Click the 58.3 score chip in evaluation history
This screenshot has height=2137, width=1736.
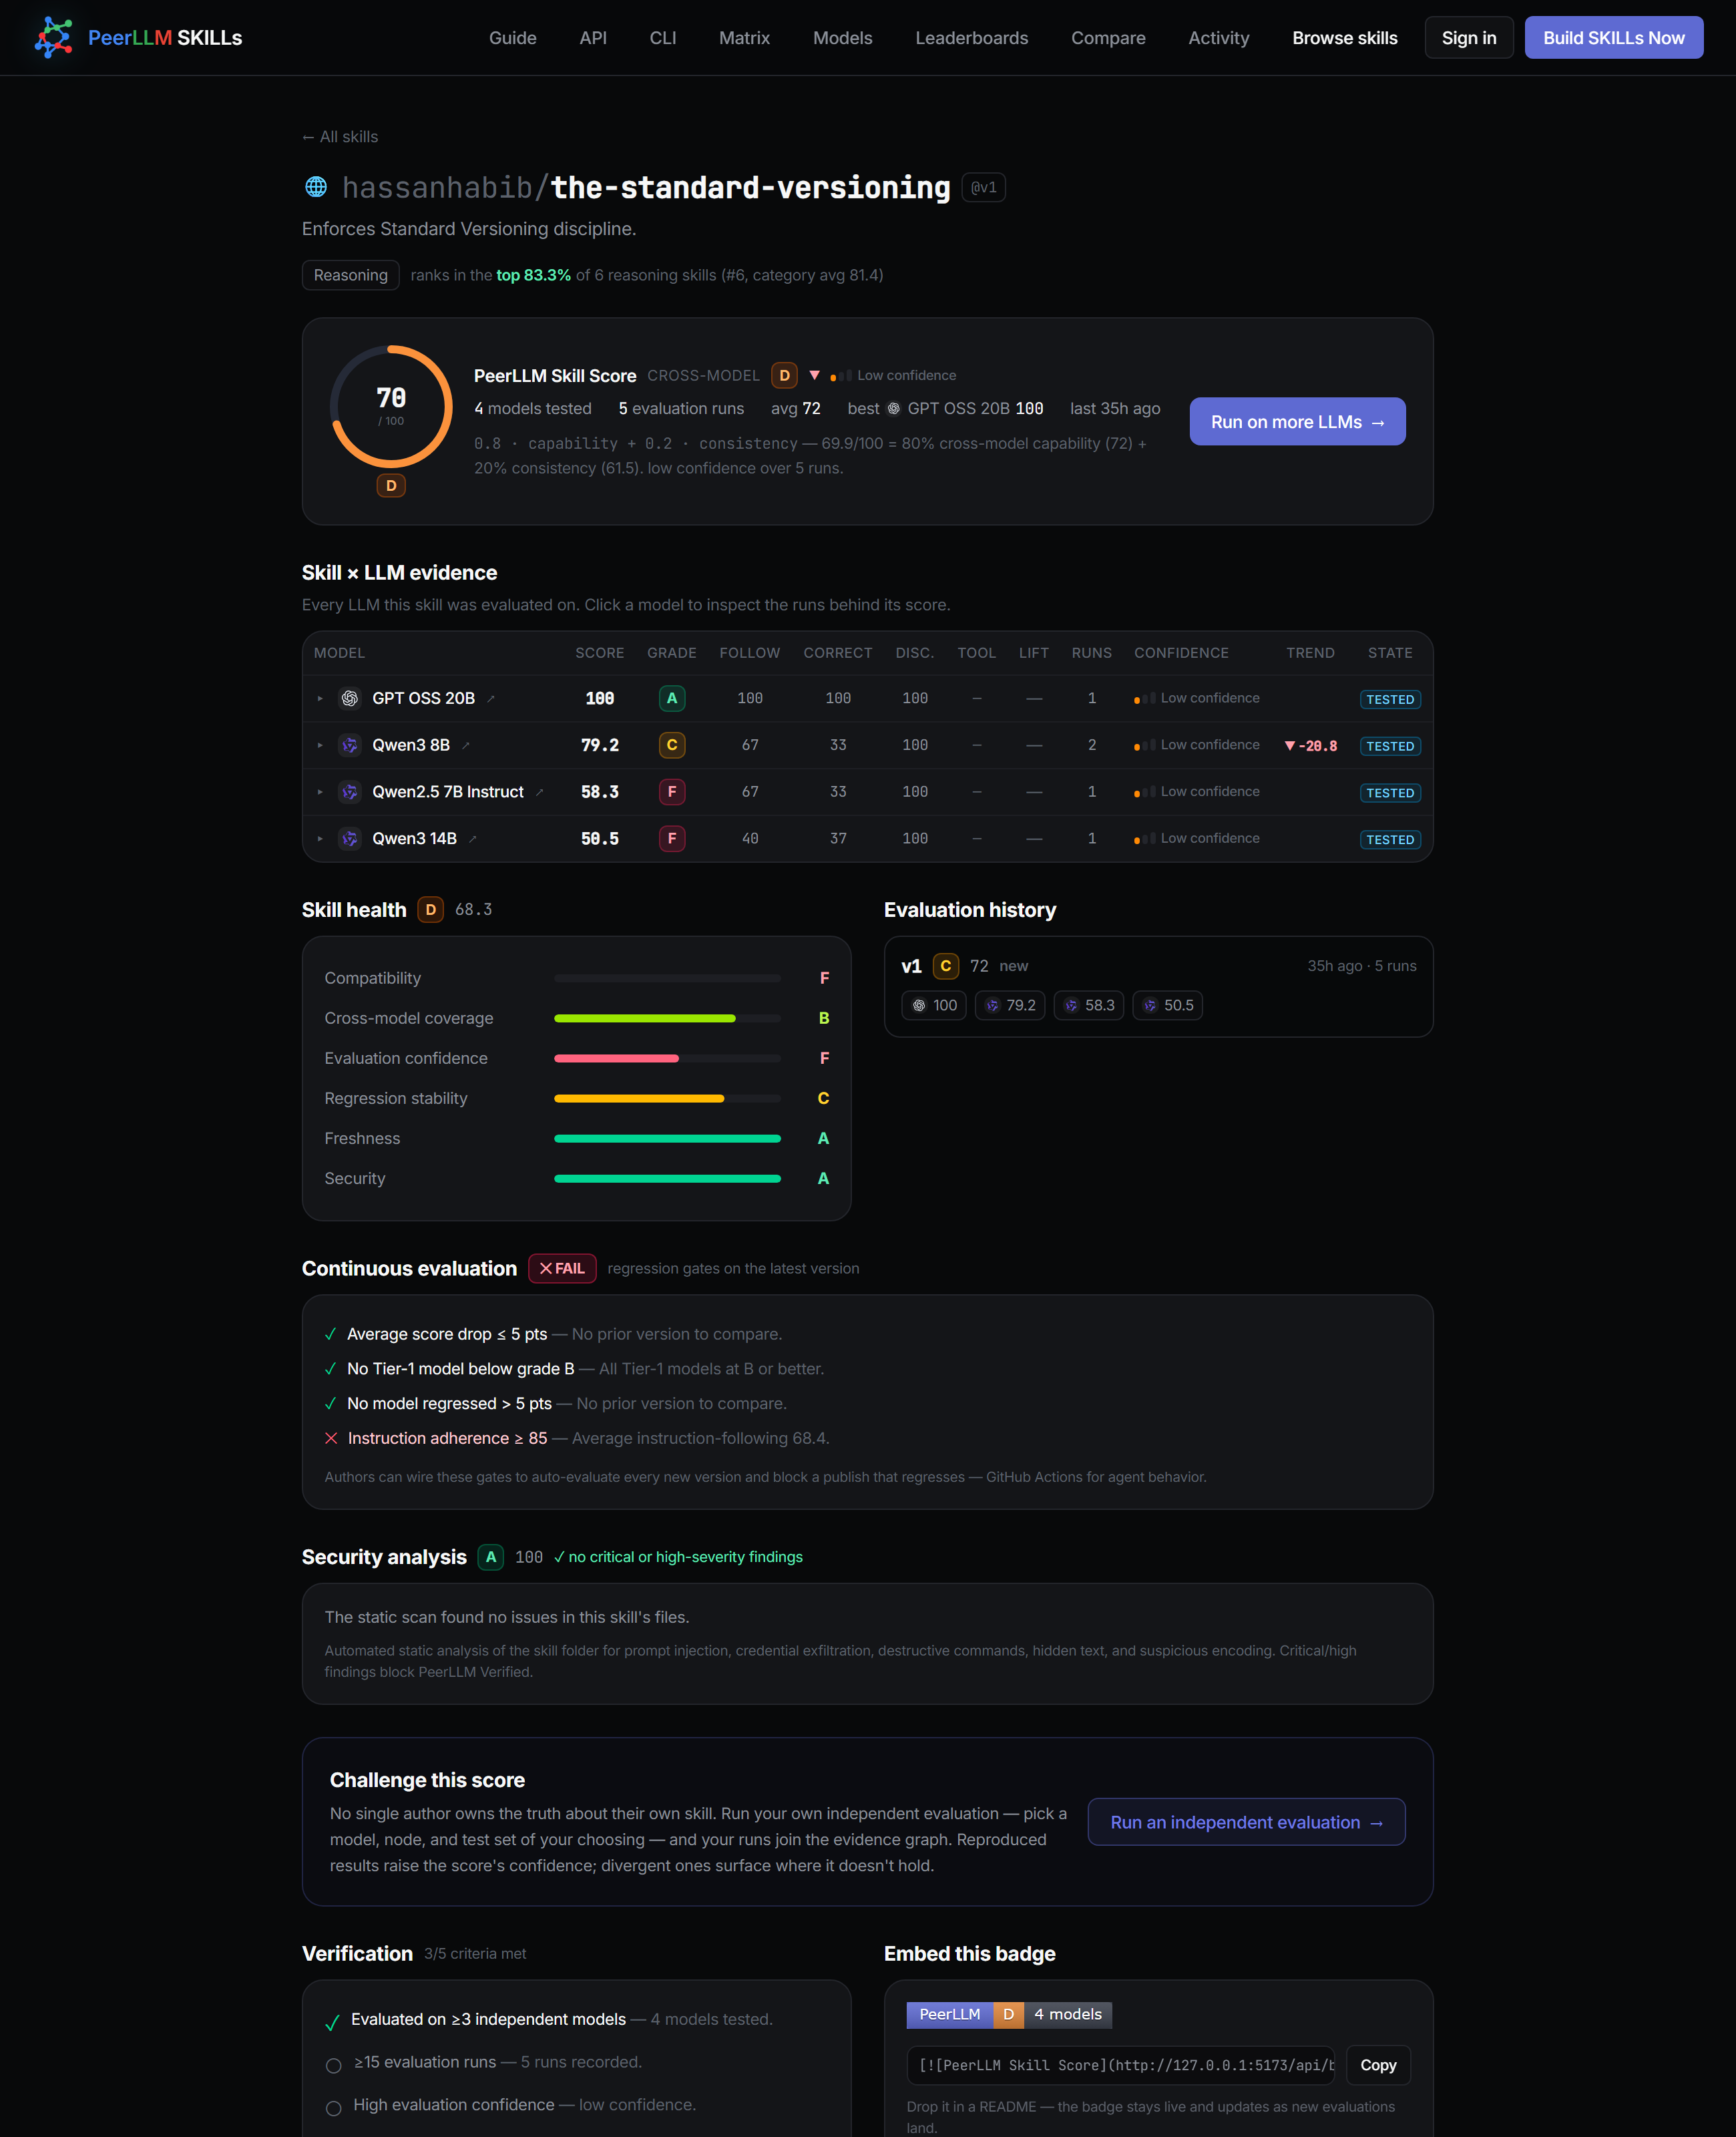point(1089,1005)
